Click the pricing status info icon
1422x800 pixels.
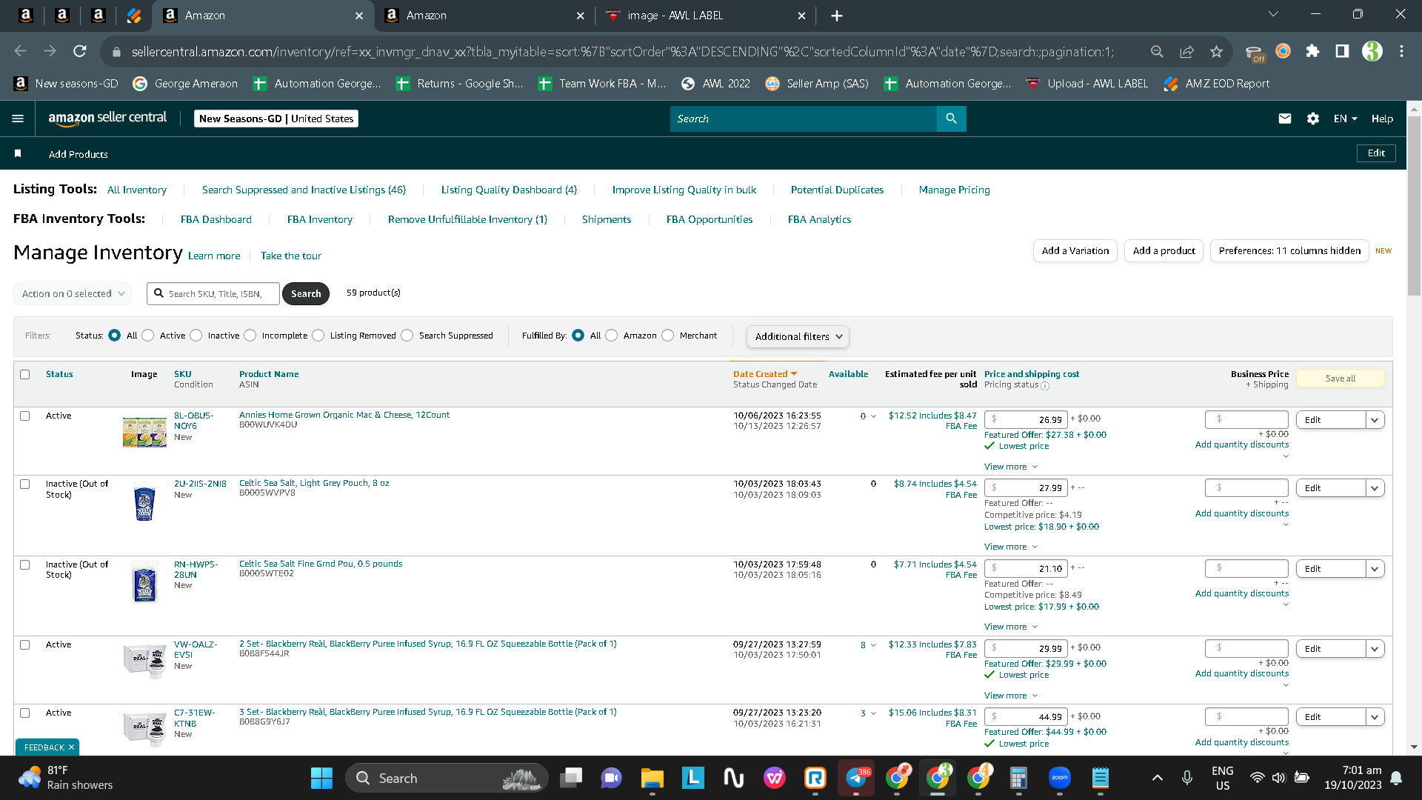[x=1045, y=386]
